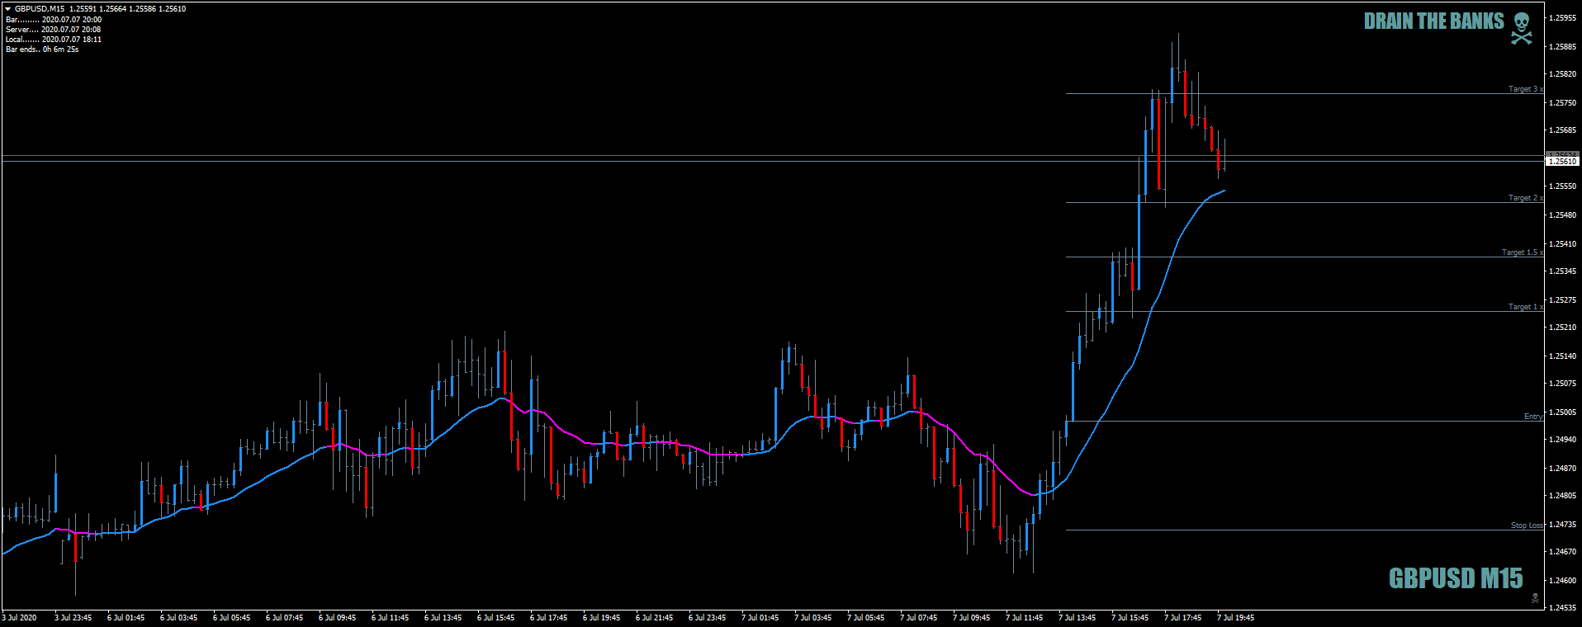1582x627 pixels.
Task: Click the 'Bar ends.. 0h 6m 25s' countdown
Action: point(42,49)
